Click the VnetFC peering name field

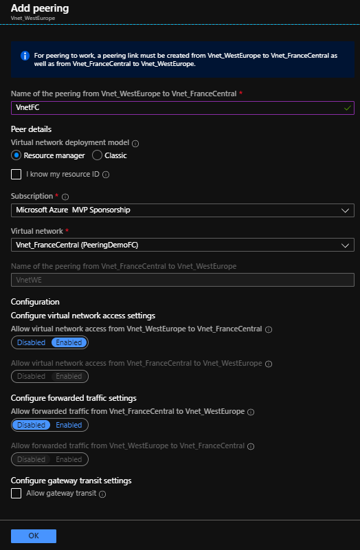point(183,108)
